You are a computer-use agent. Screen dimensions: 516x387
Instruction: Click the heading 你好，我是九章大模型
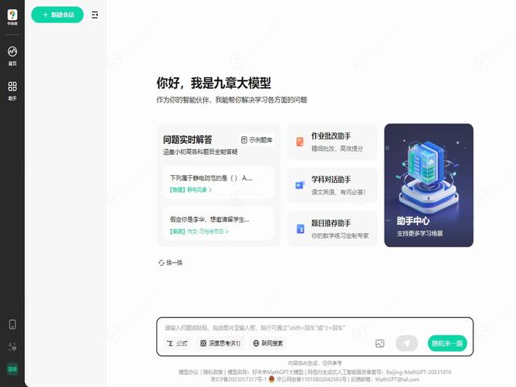tap(214, 83)
